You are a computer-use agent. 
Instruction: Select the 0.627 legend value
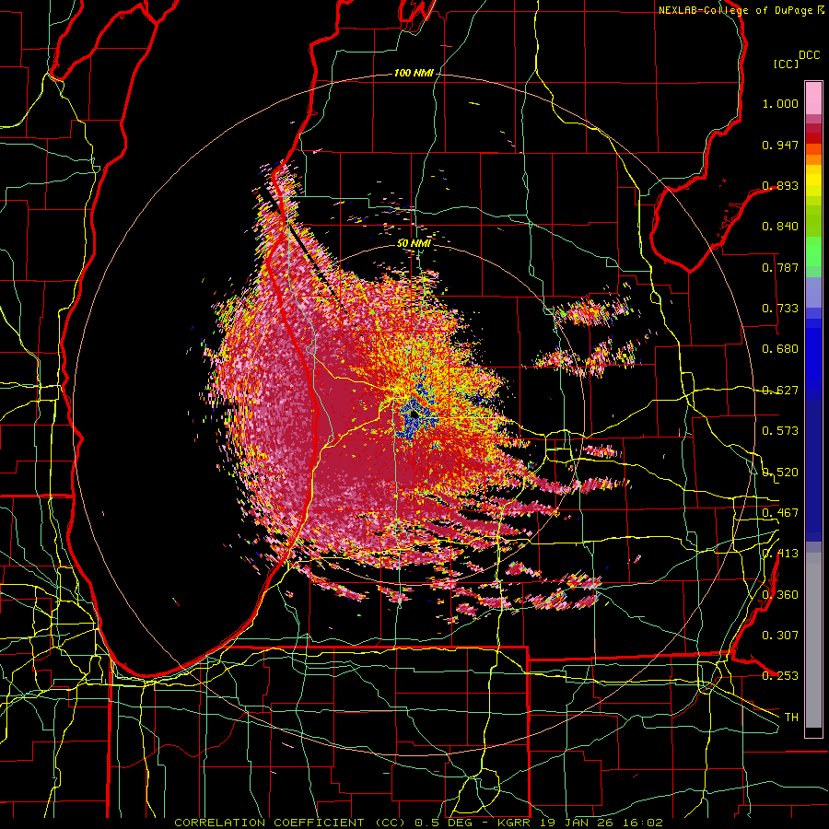click(780, 391)
